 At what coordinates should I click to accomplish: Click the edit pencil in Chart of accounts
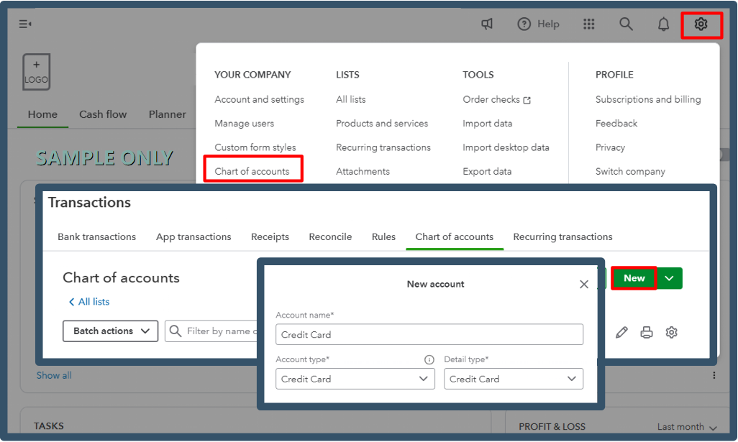coord(621,333)
